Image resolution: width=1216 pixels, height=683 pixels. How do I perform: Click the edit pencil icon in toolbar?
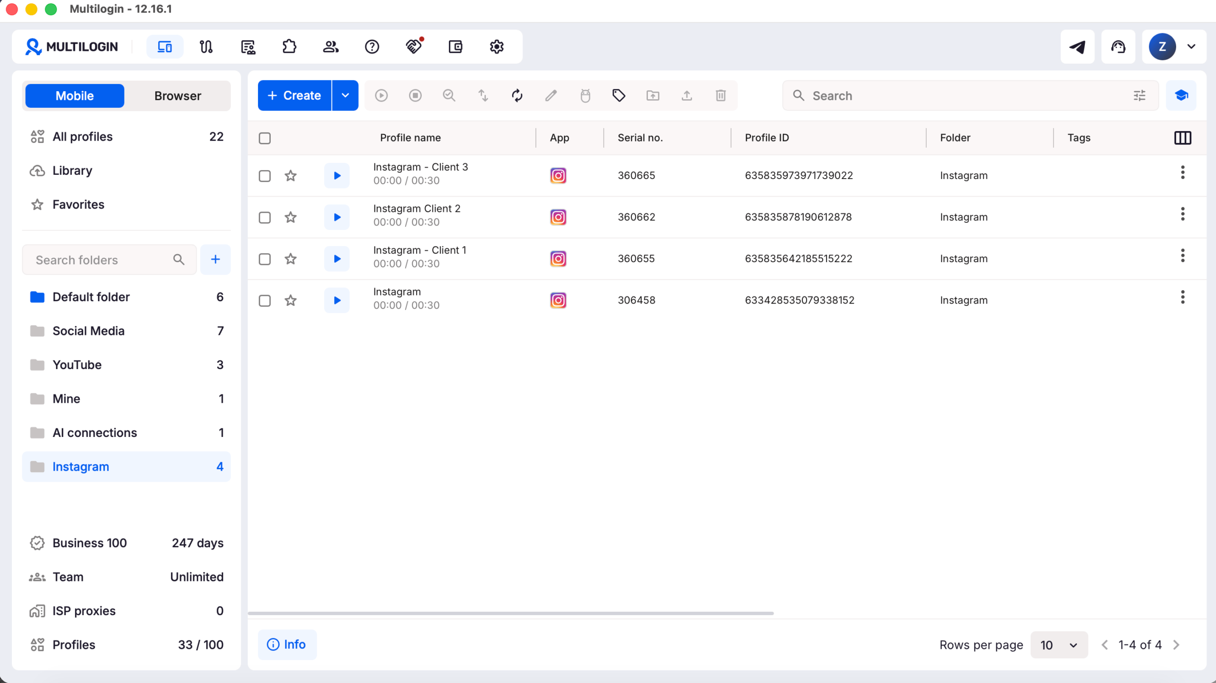coord(551,95)
